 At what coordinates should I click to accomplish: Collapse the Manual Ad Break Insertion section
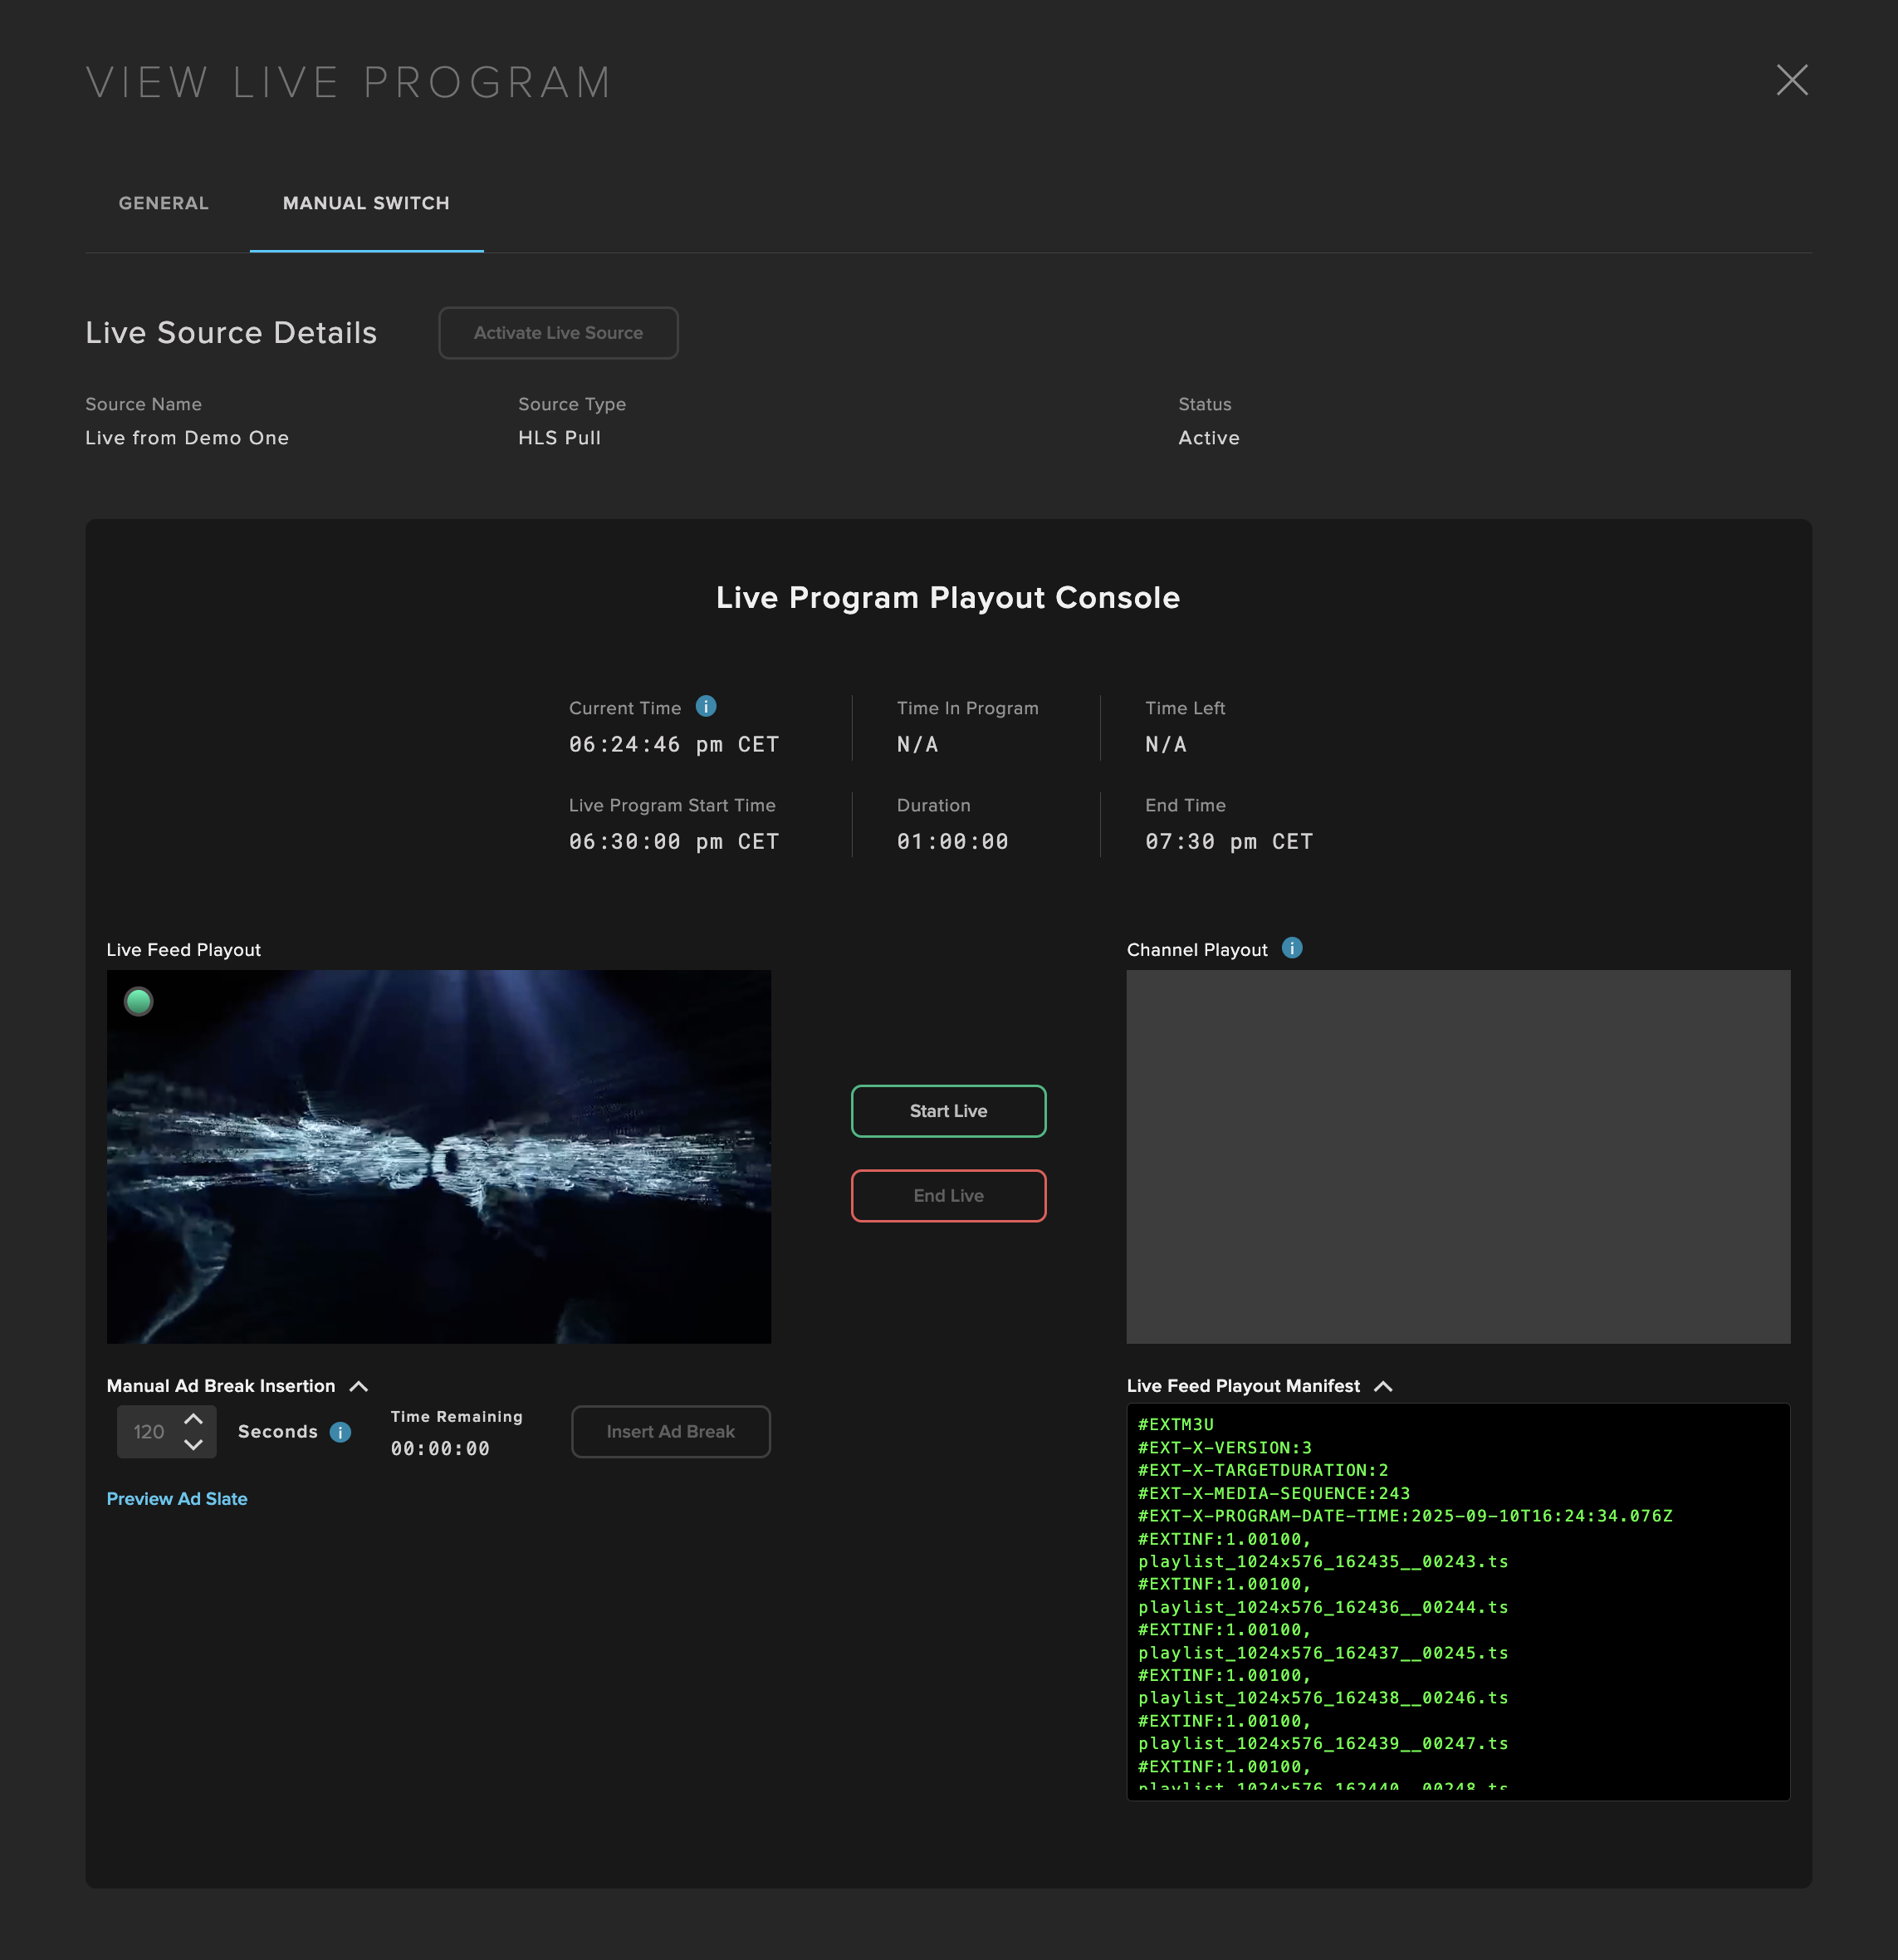click(359, 1386)
